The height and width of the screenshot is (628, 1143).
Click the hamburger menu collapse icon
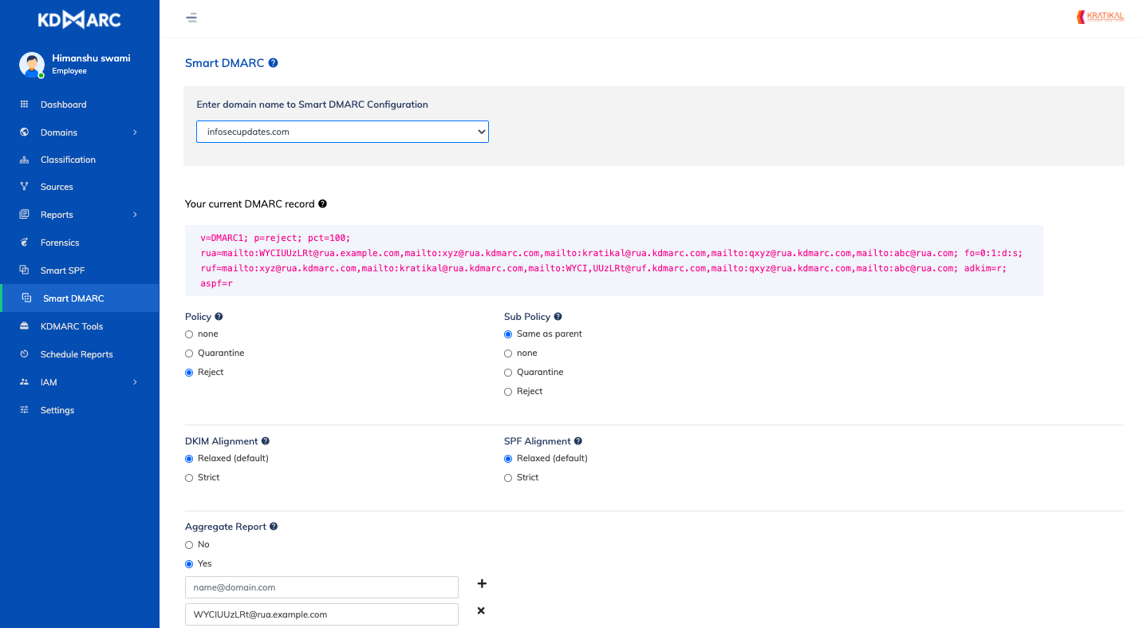(191, 18)
